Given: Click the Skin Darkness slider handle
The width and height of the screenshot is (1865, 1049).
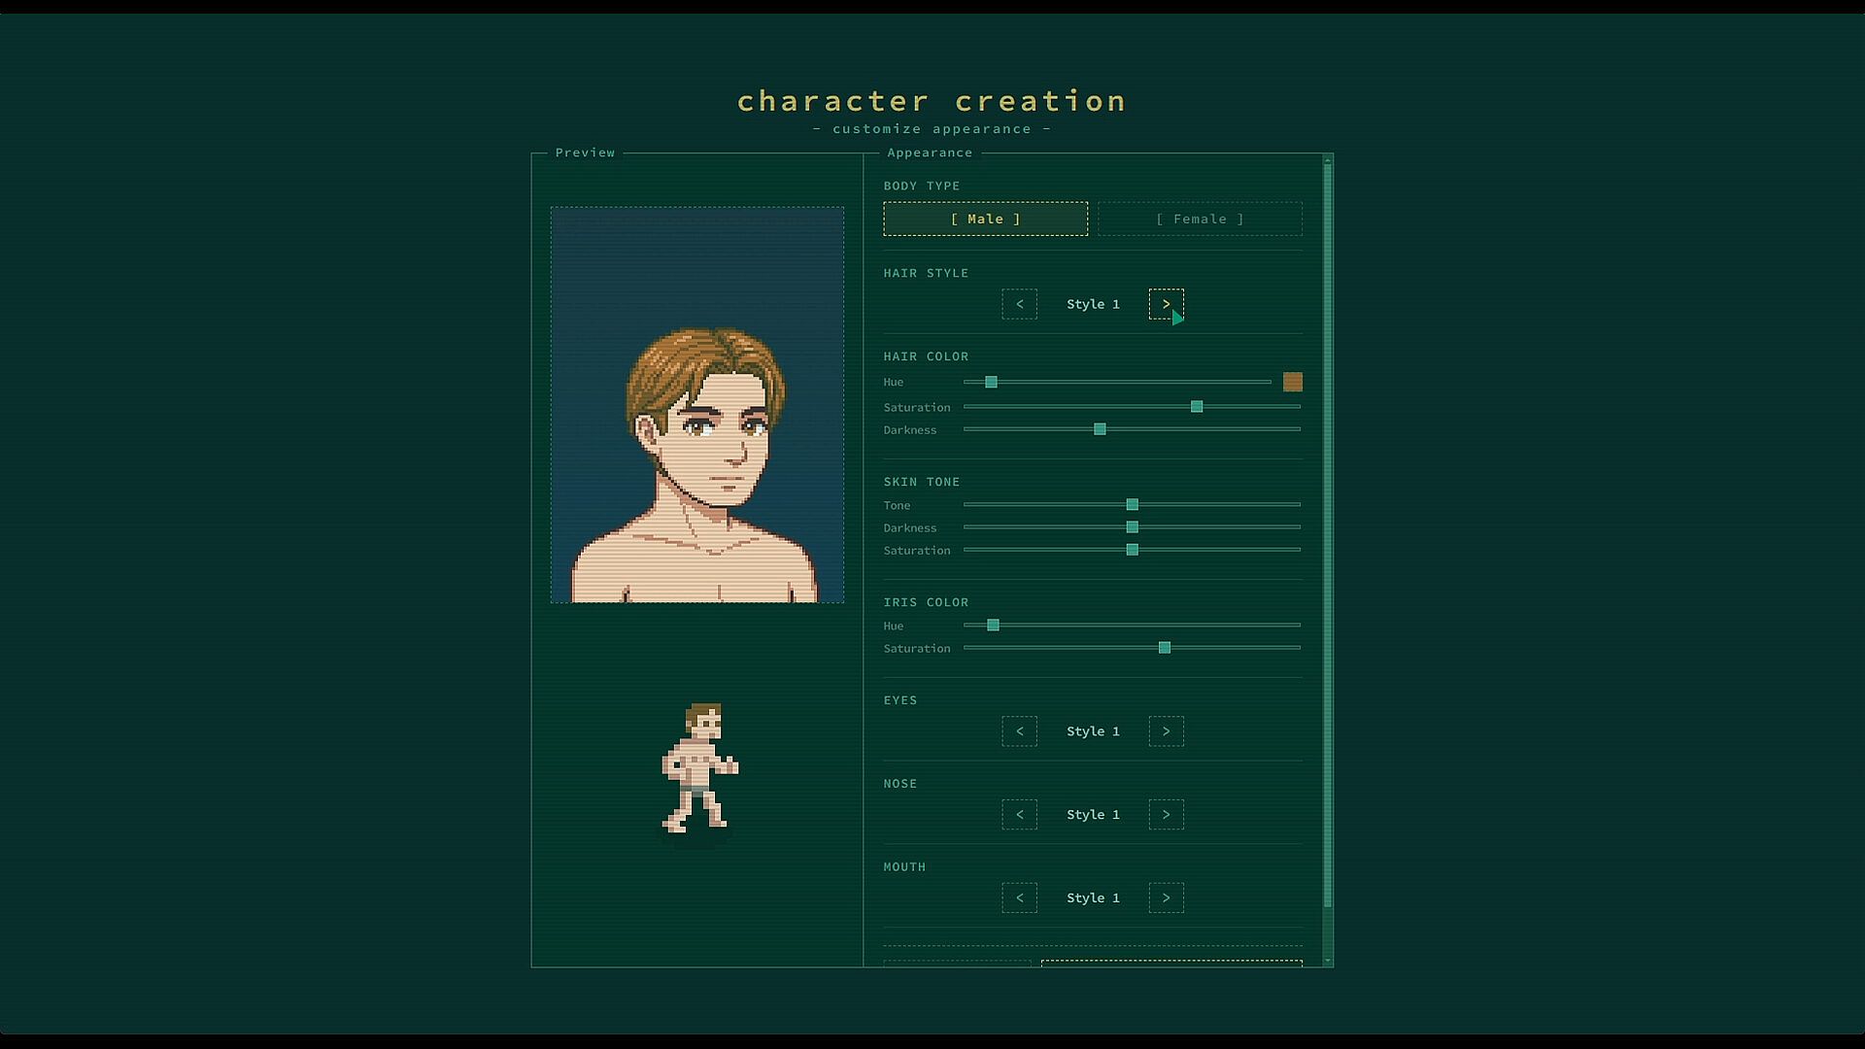Looking at the screenshot, I should coord(1132,527).
